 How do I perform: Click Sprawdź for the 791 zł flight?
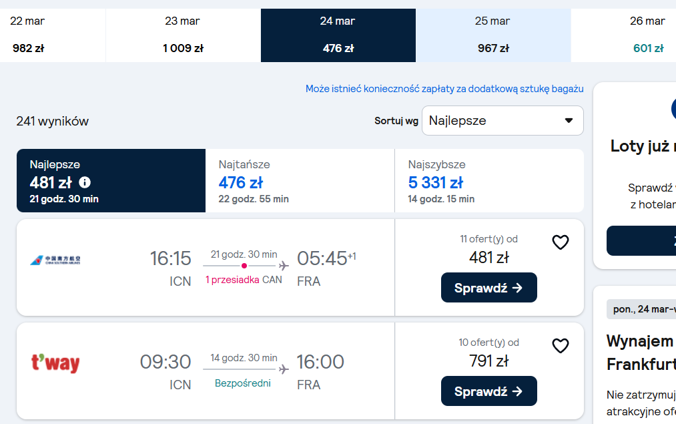tap(489, 391)
